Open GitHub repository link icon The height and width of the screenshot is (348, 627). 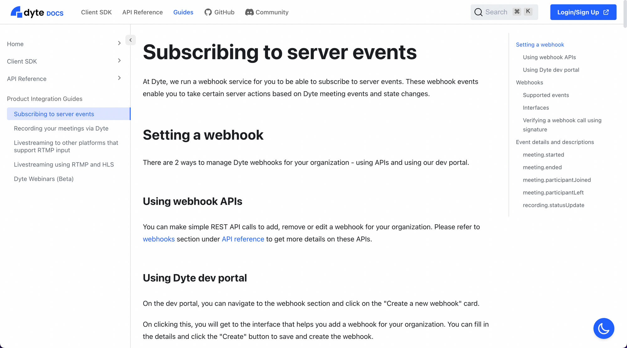click(208, 12)
